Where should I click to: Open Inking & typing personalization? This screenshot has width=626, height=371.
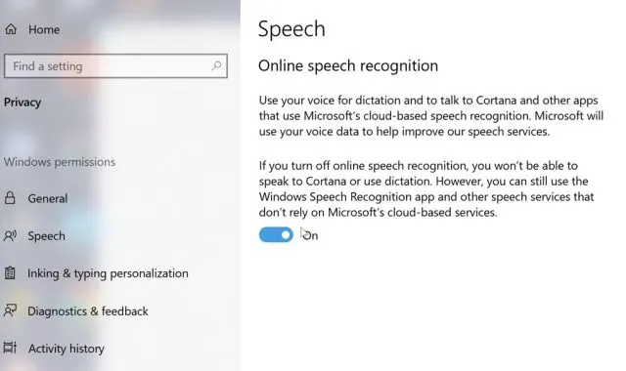coord(108,273)
